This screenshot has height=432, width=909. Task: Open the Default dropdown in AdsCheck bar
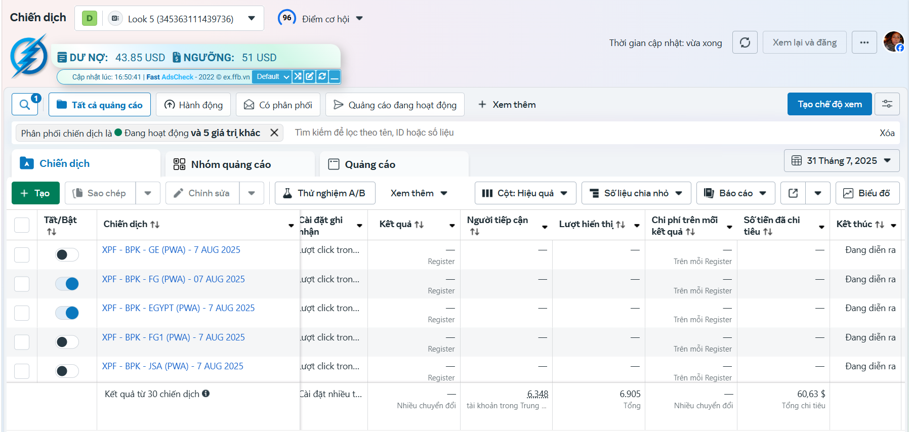[272, 77]
